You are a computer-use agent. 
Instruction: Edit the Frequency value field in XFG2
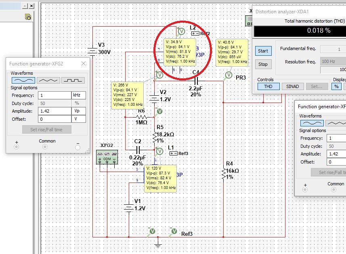point(55,95)
